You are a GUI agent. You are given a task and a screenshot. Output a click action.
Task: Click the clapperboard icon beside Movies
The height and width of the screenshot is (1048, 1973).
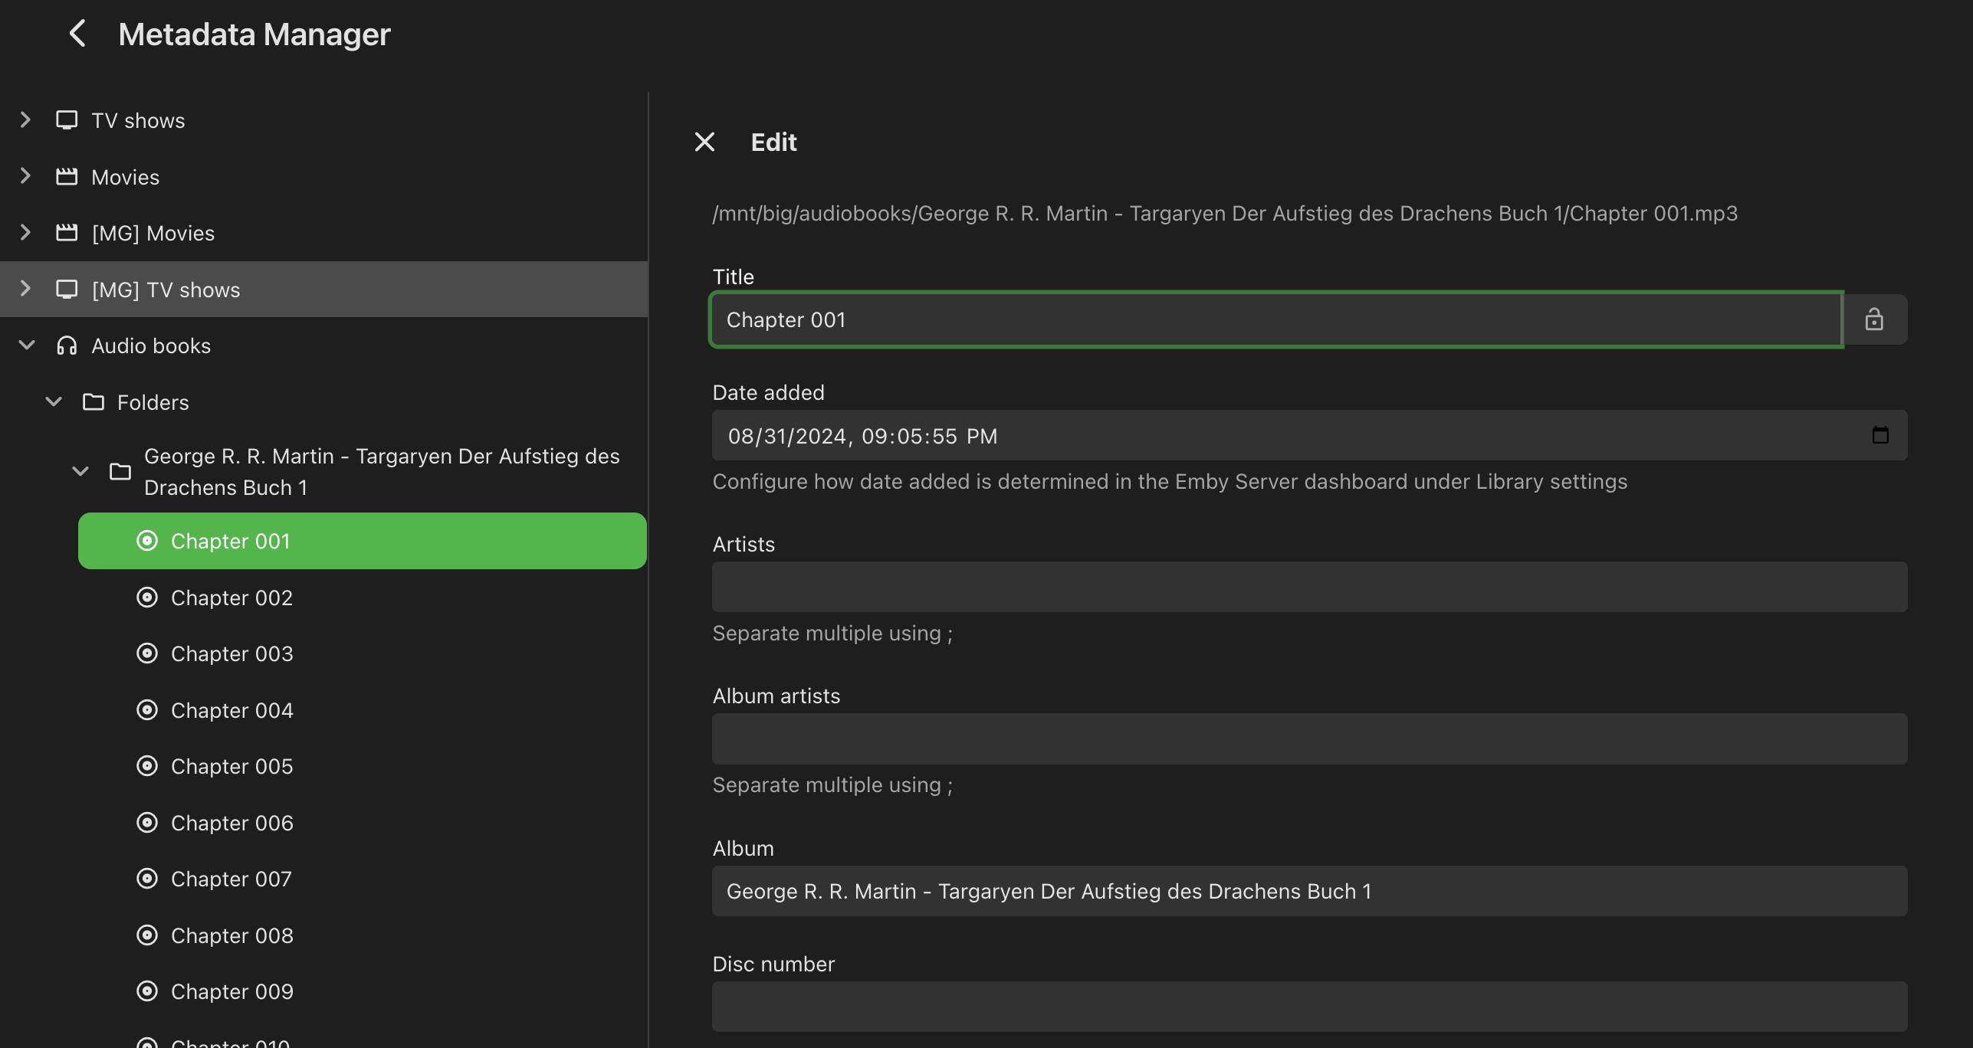coord(67,177)
